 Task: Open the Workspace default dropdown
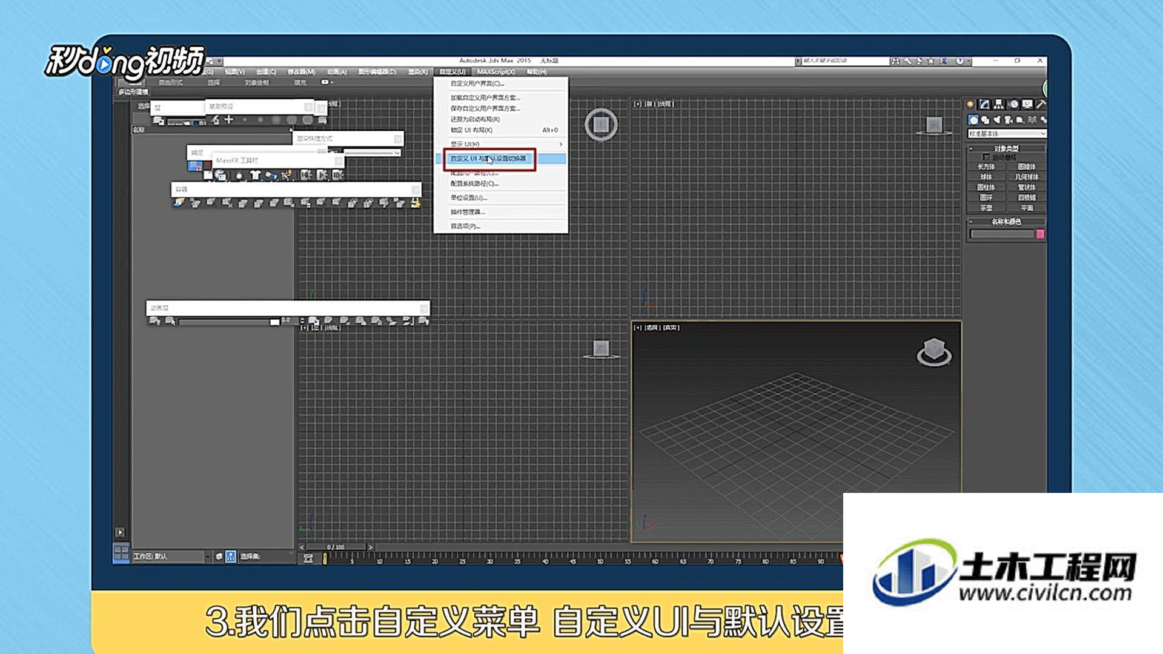point(171,556)
